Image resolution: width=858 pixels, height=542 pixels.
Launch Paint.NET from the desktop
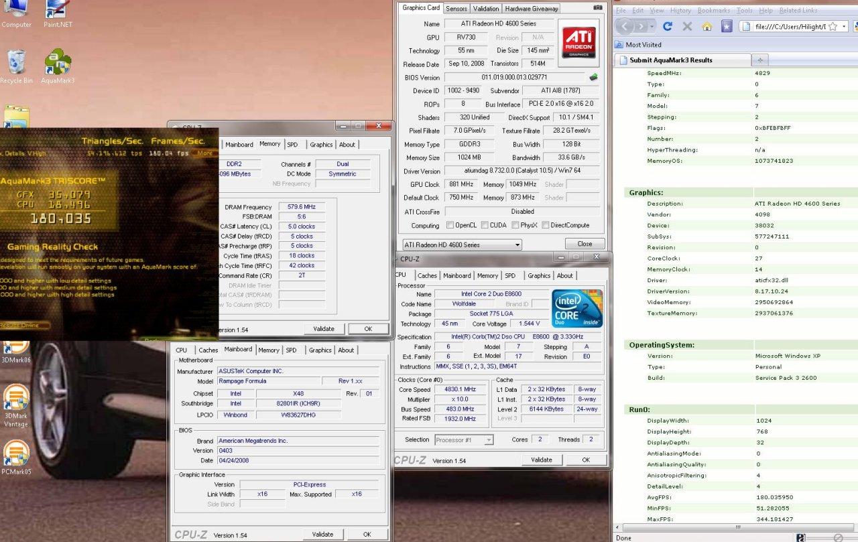tap(58, 13)
